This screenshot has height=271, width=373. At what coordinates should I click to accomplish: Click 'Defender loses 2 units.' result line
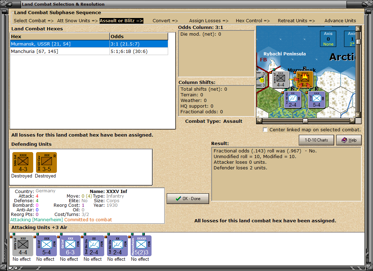tap(240, 168)
